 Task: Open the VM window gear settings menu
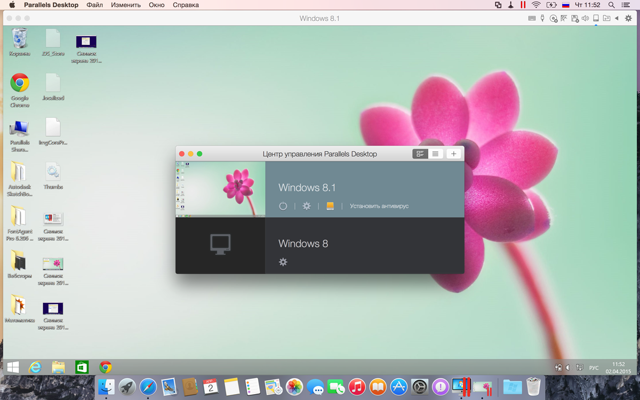[x=628, y=18]
